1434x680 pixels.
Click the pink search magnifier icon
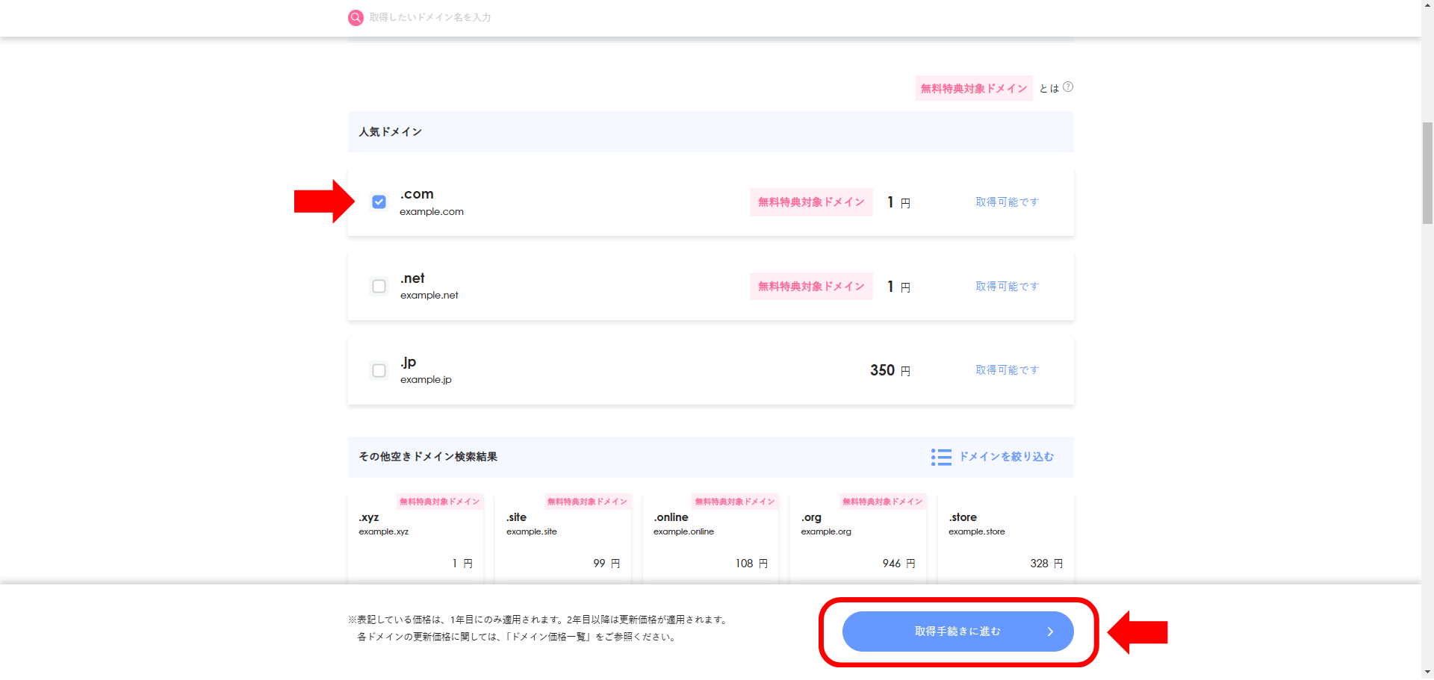[356, 17]
